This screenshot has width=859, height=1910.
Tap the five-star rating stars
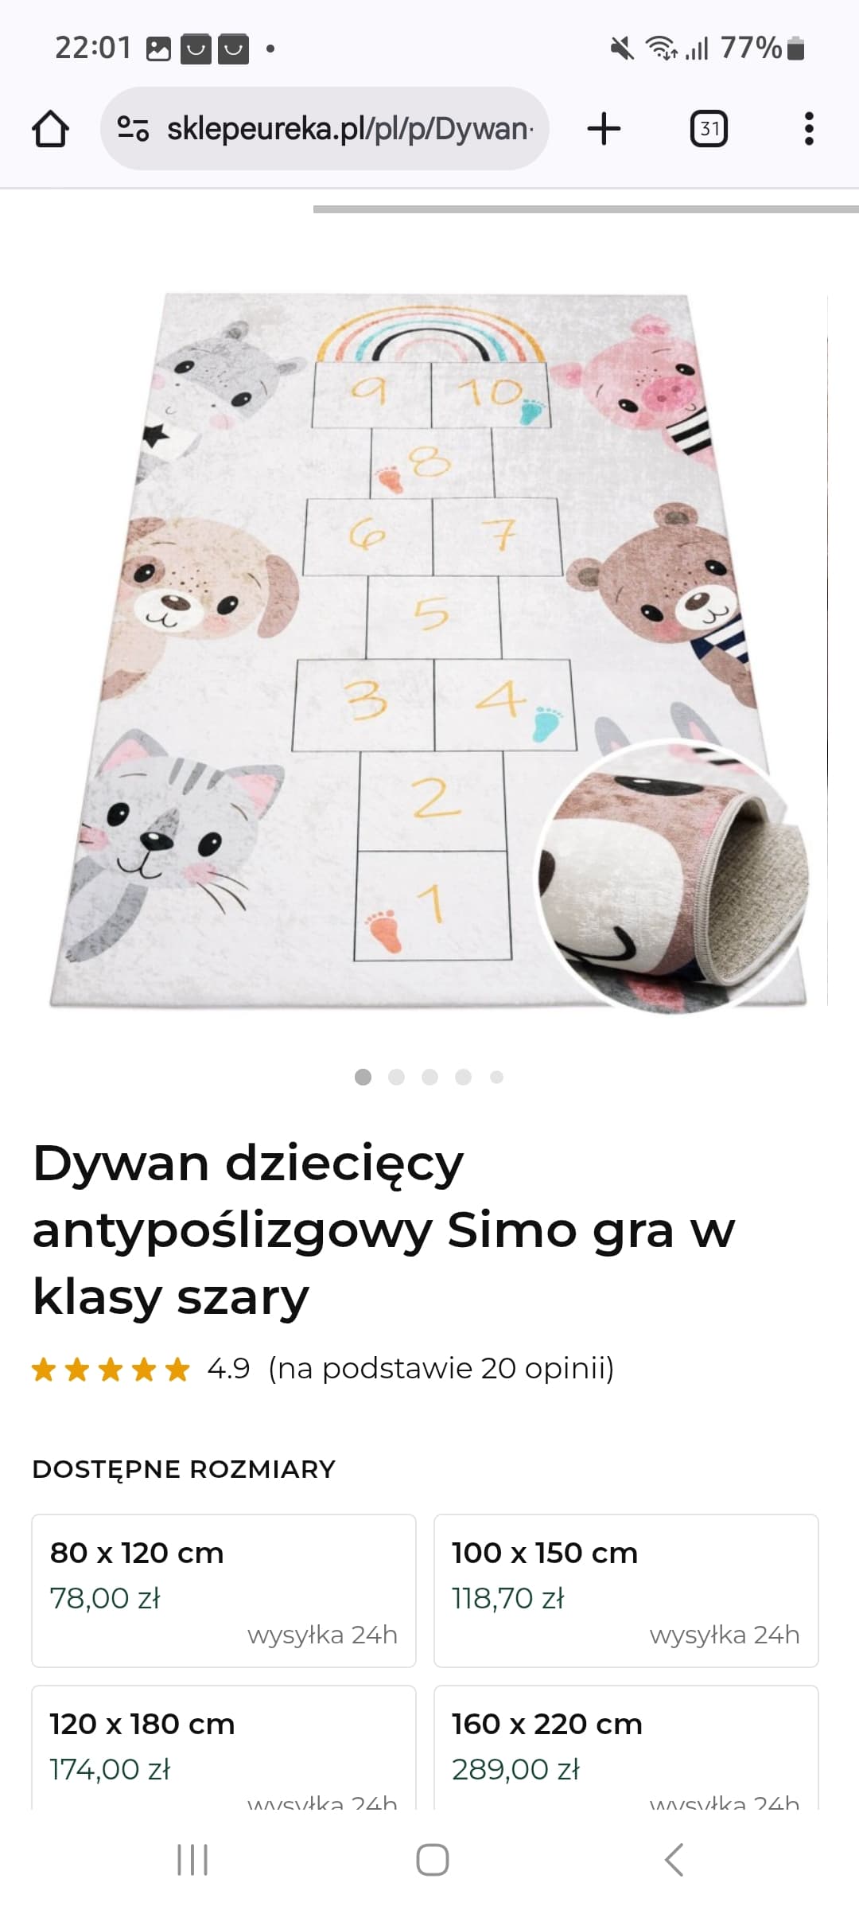(111, 1369)
